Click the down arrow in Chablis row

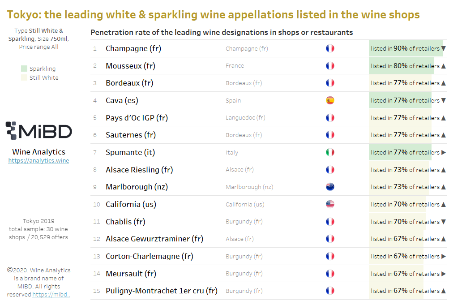point(443,222)
